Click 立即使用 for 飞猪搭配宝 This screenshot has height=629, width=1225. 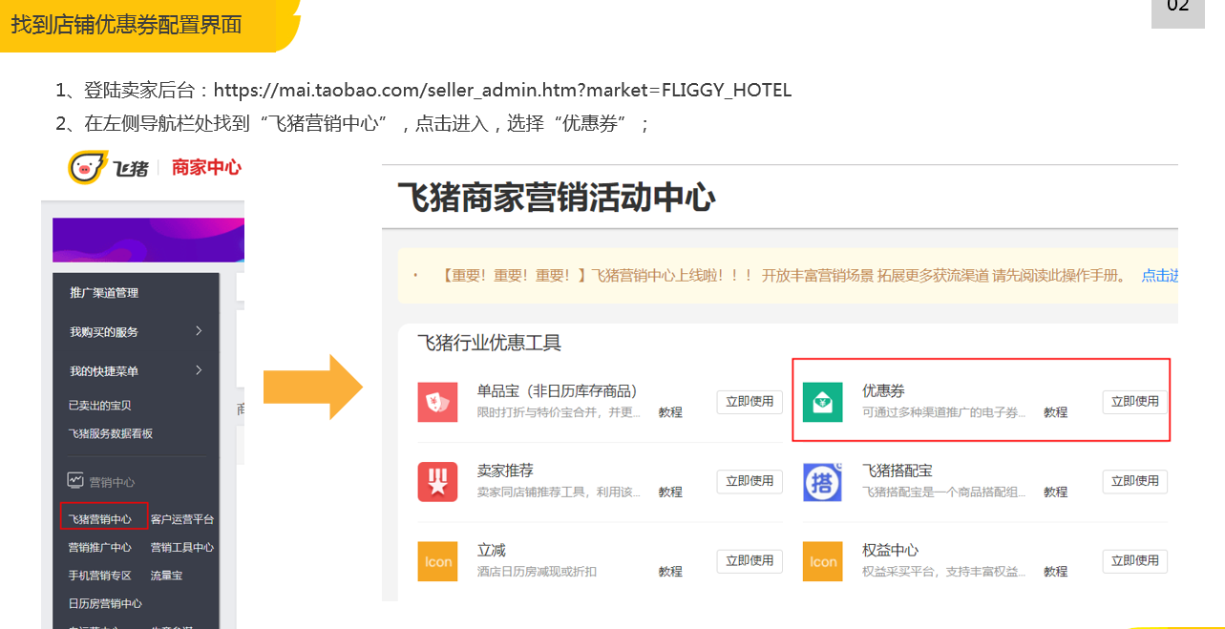(1135, 481)
